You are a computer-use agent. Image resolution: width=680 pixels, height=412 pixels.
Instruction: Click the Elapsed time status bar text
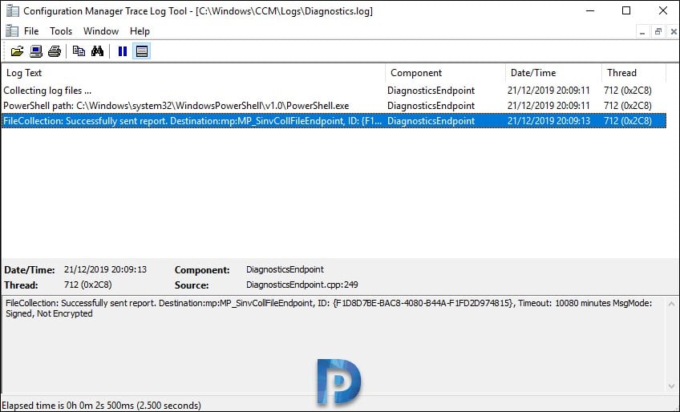click(102, 405)
